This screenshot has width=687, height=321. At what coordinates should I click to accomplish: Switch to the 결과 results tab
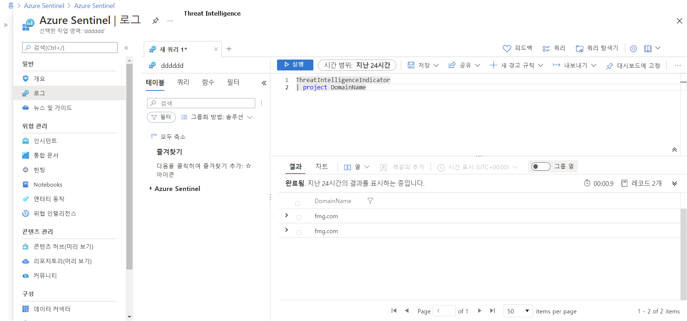[295, 166]
